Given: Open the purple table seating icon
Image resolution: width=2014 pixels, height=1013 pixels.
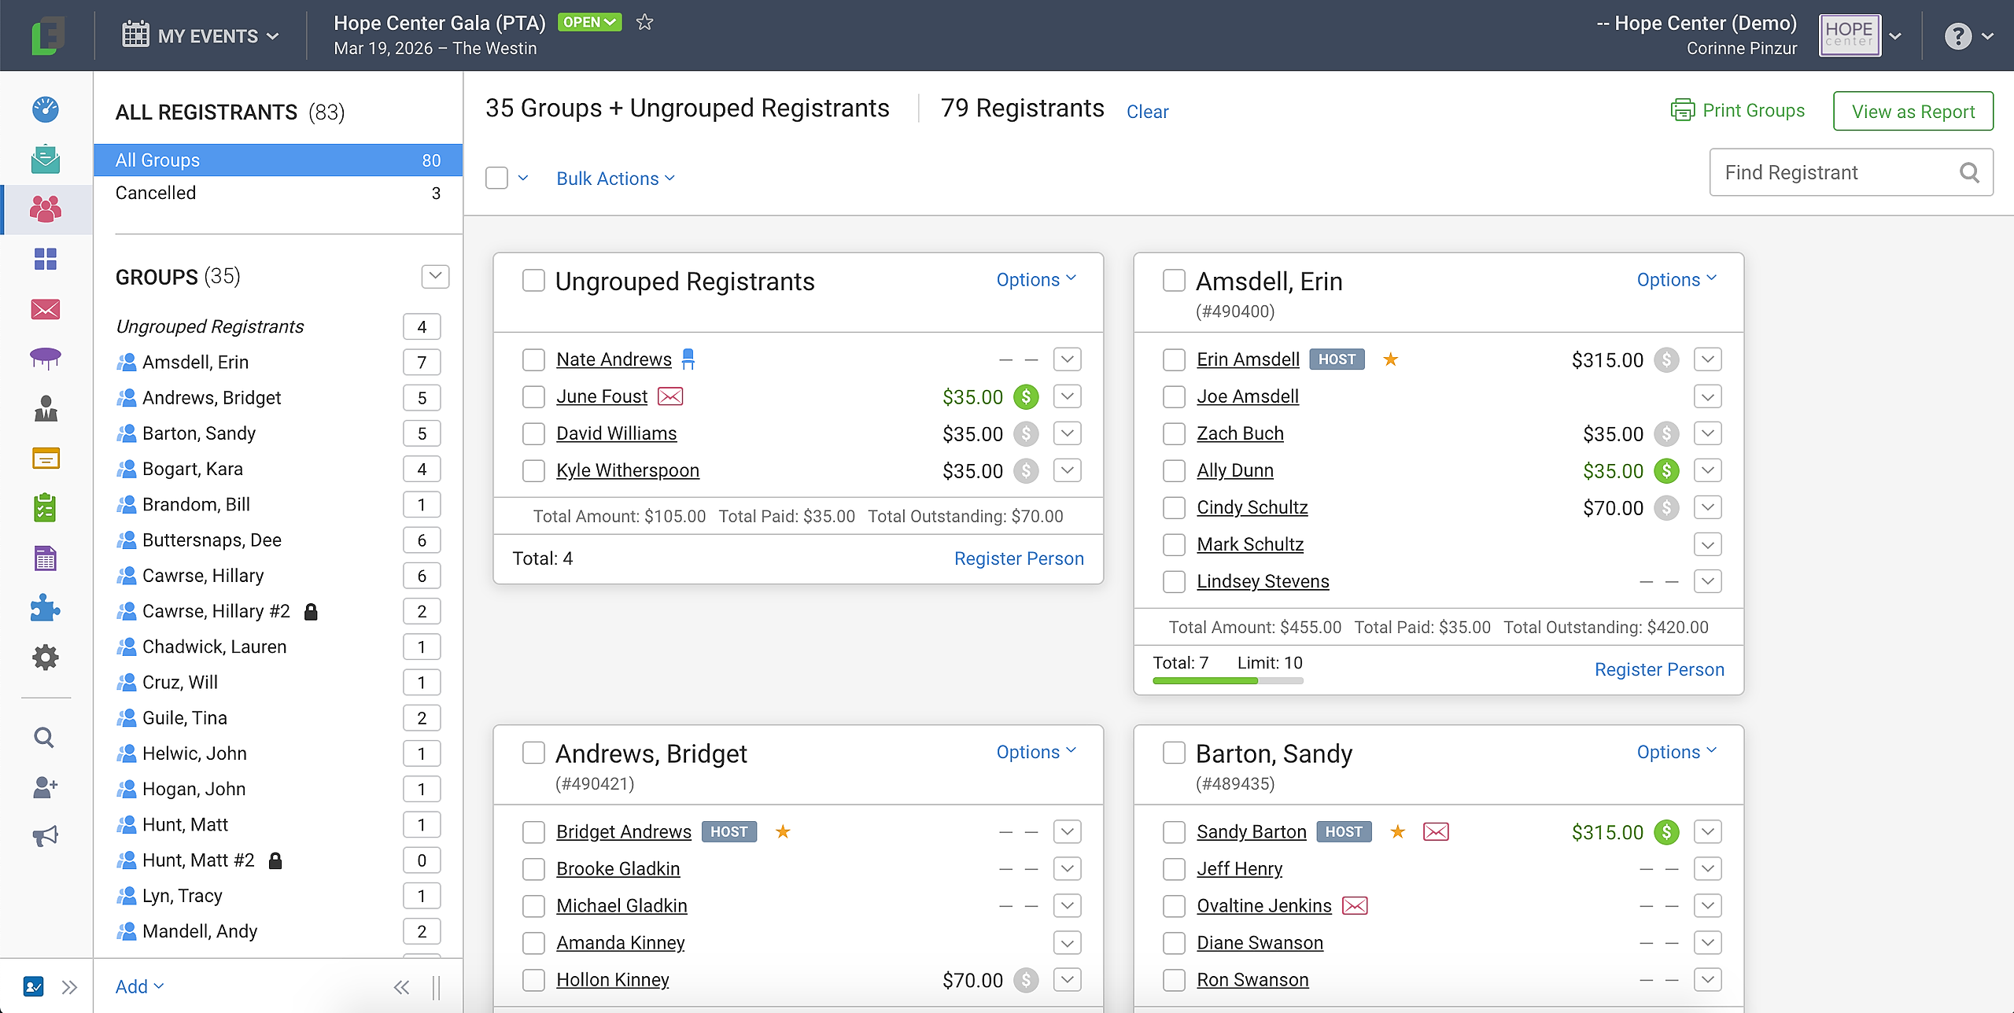Looking at the screenshot, I should pyautogui.click(x=45, y=358).
